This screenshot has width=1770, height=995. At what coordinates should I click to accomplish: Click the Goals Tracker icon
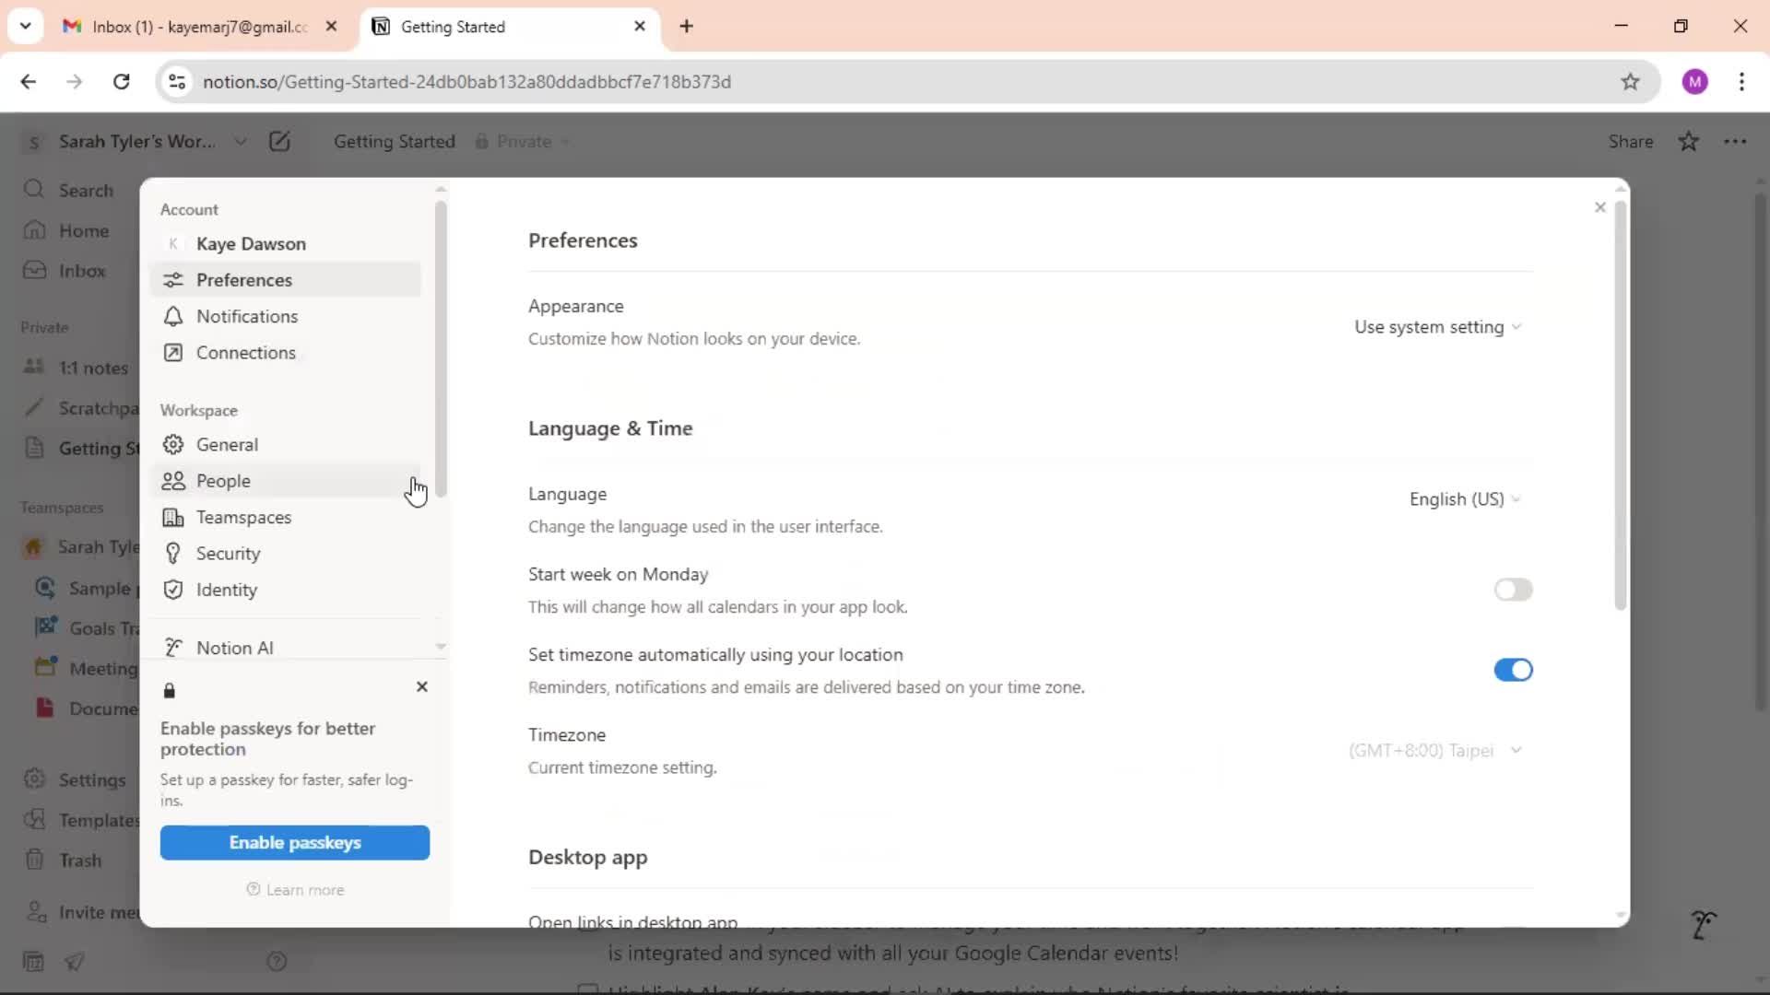45,627
